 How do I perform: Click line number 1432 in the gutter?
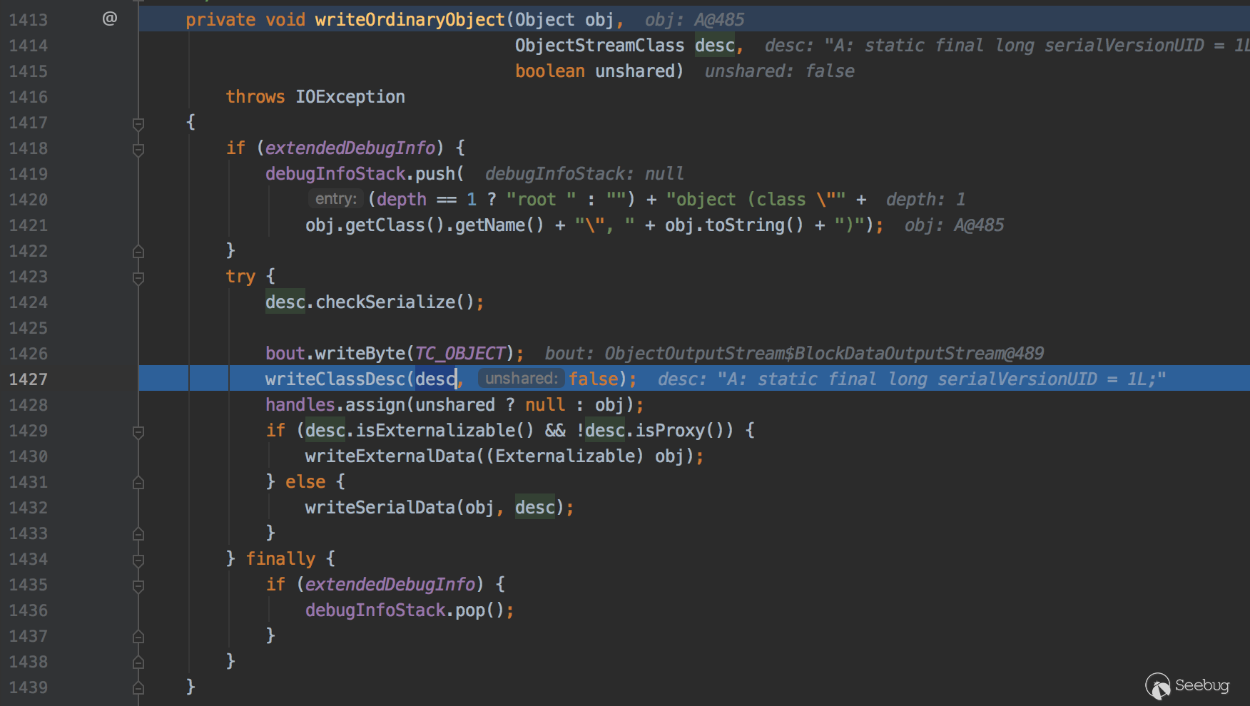tap(29, 508)
